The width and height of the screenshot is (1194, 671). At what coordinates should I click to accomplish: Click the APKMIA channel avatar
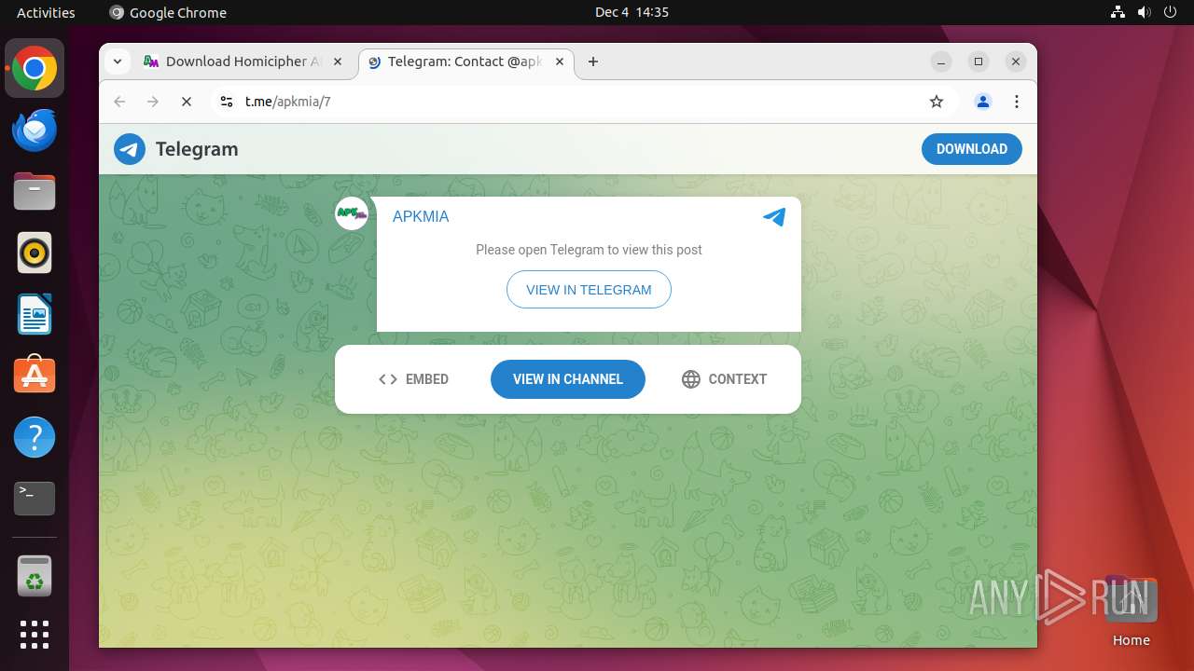pyautogui.click(x=352, y=214)
